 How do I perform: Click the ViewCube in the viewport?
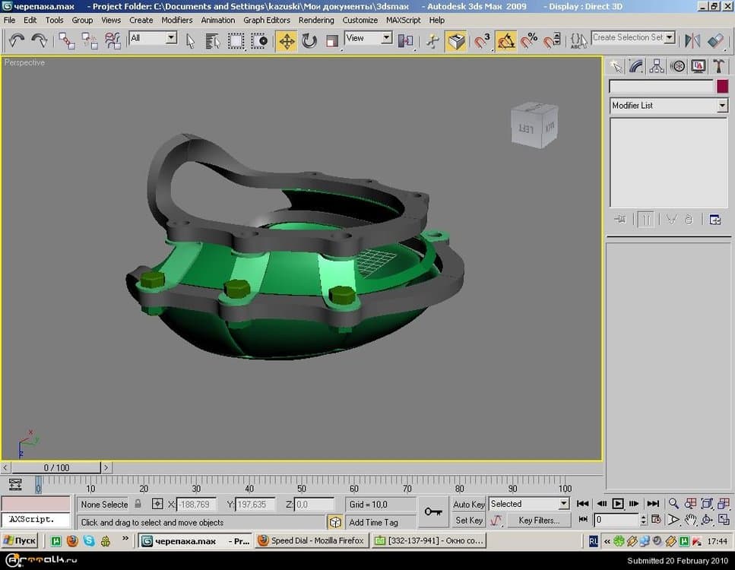pyautogui.click(x=536, y=126)
